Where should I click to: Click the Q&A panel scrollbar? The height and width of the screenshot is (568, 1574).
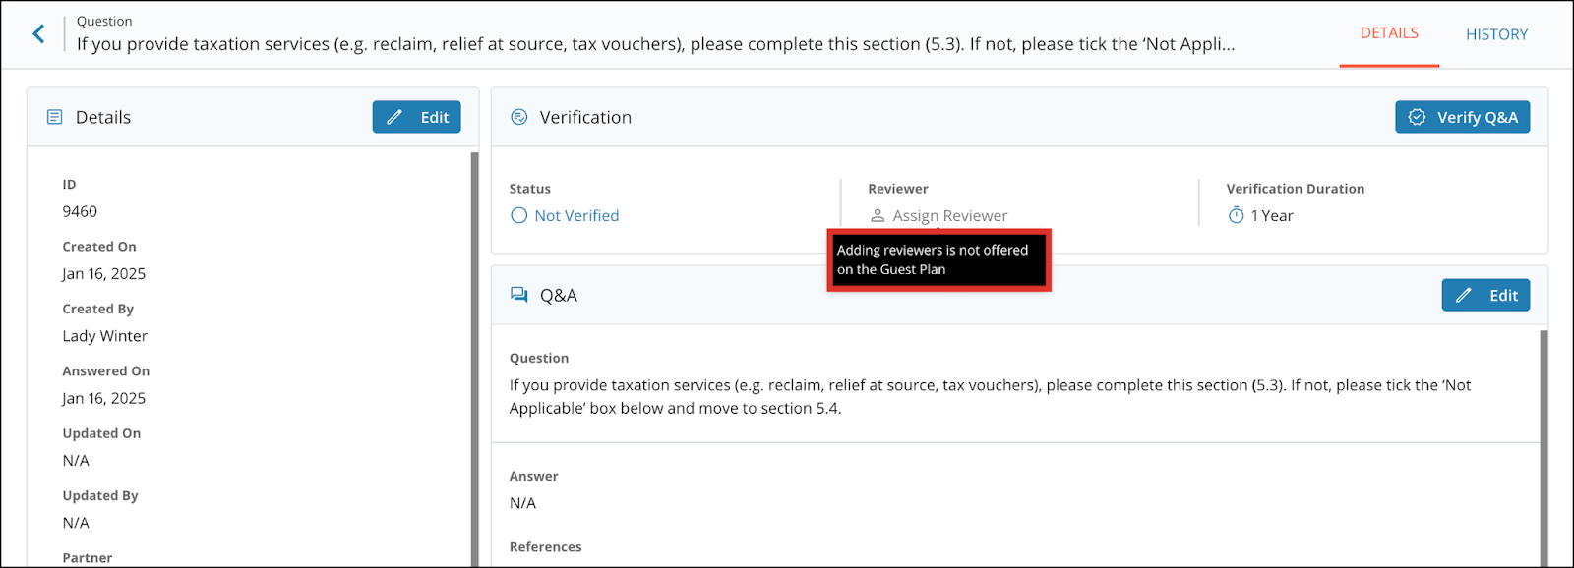coord(1544,448)
